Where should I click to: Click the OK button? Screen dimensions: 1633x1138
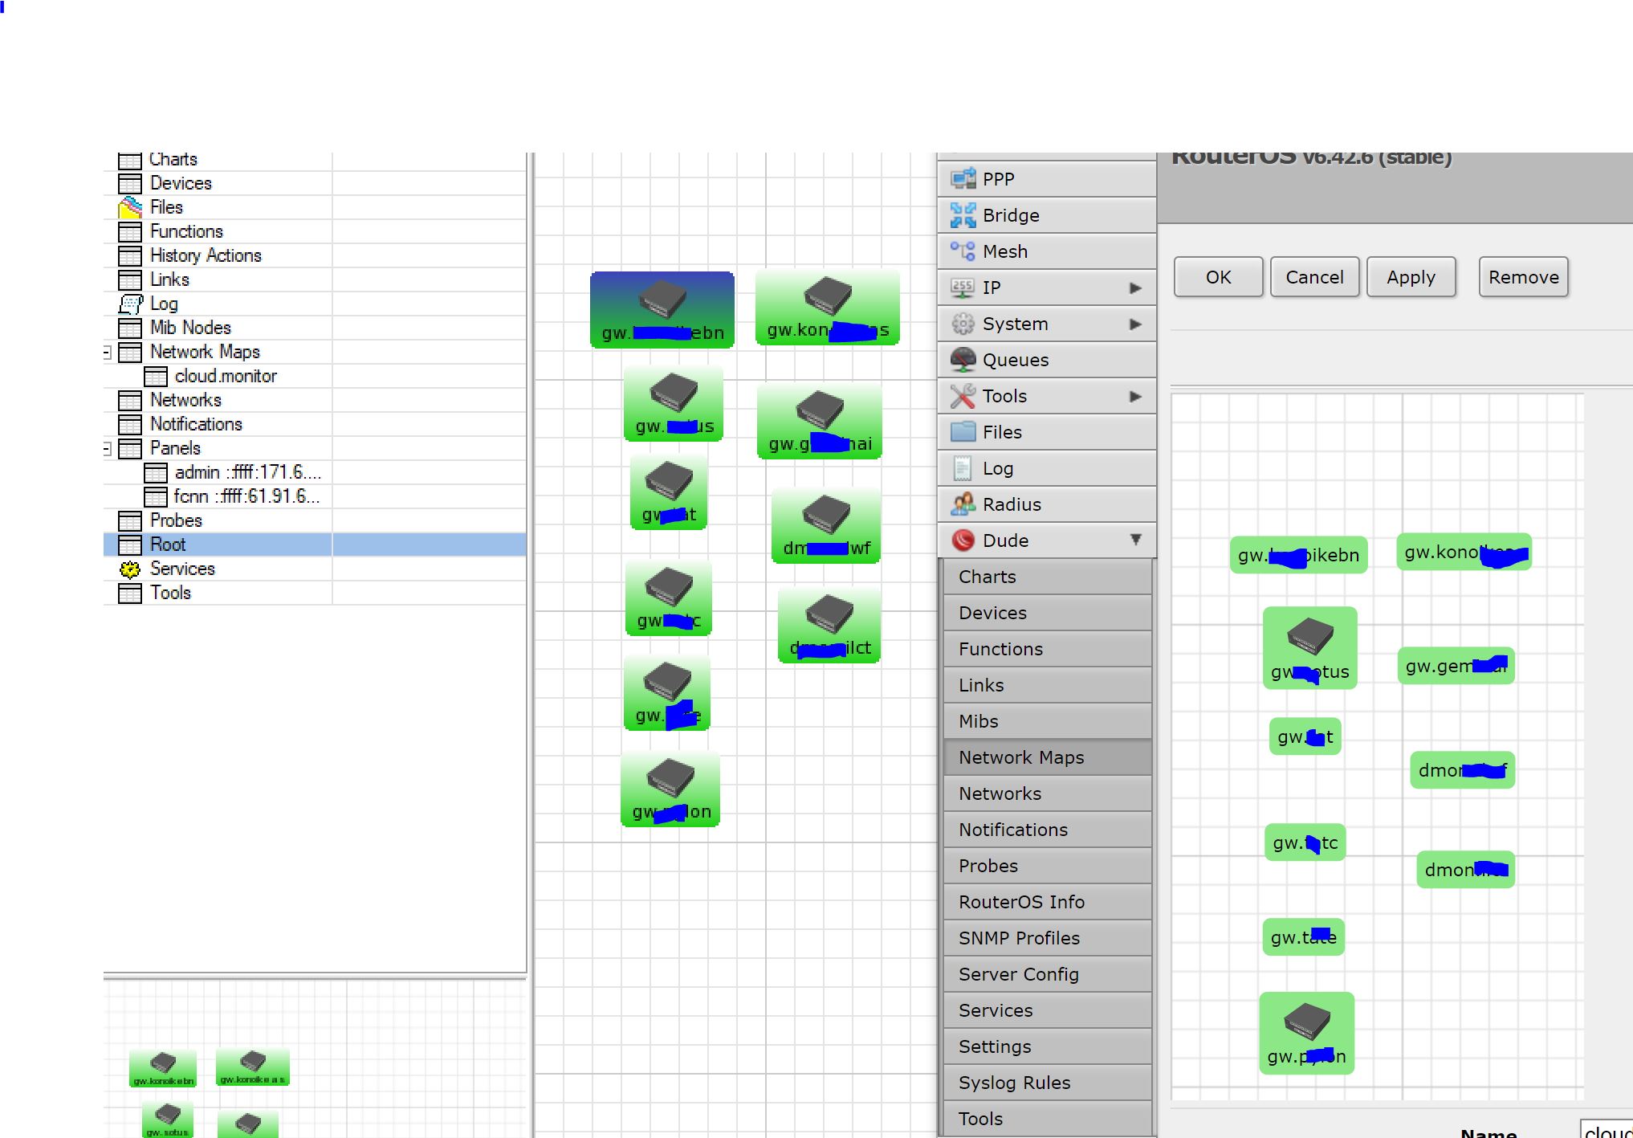pos(1218,277)
